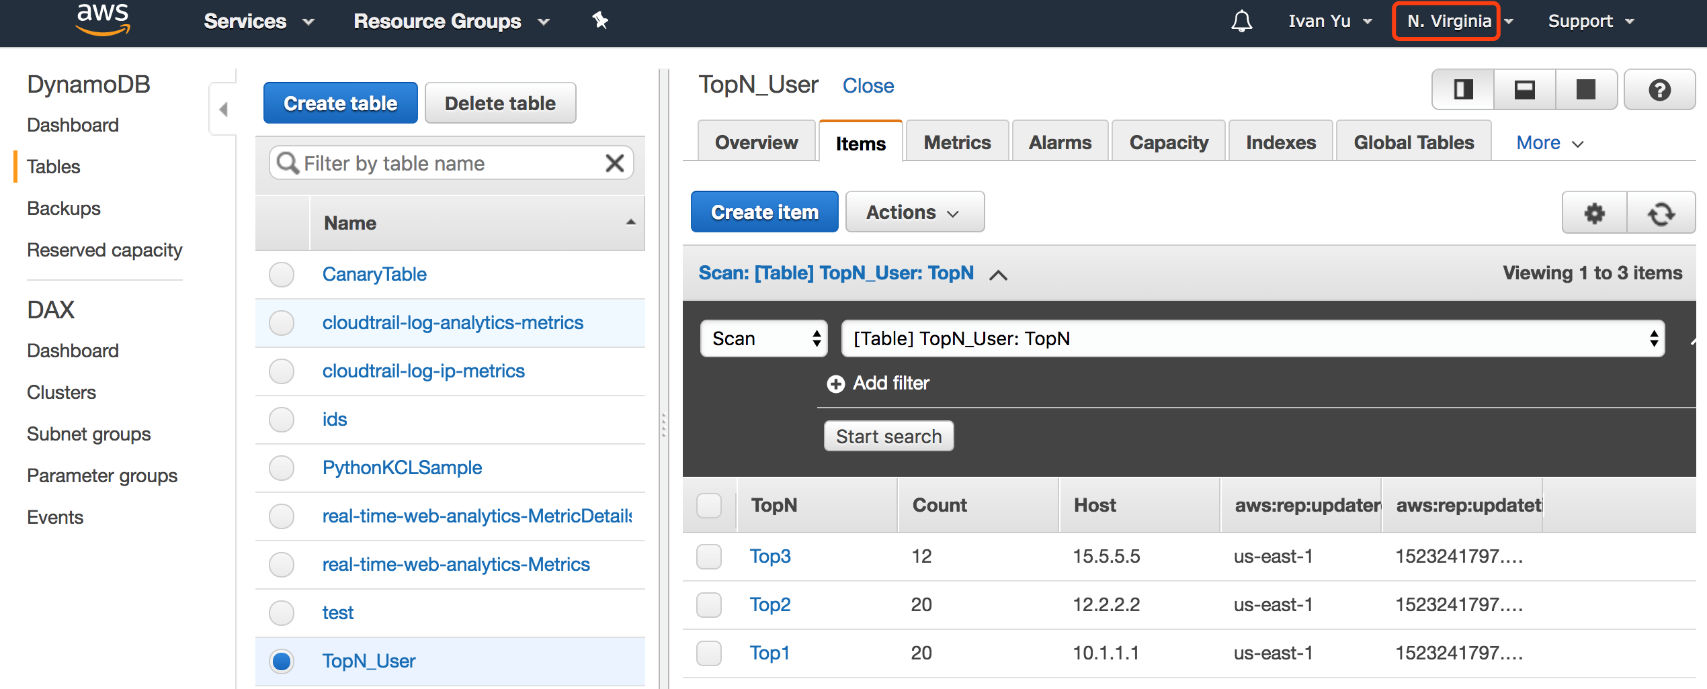Switch to bottom split panel layout
The height and width of the screenshot is (689, 1707).
pos(1524,89)
